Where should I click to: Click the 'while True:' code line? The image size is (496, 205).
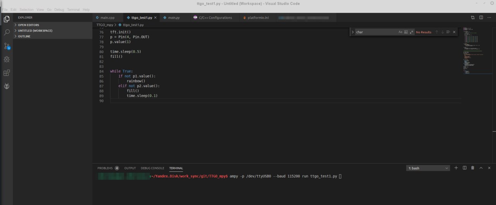[121, 71]
